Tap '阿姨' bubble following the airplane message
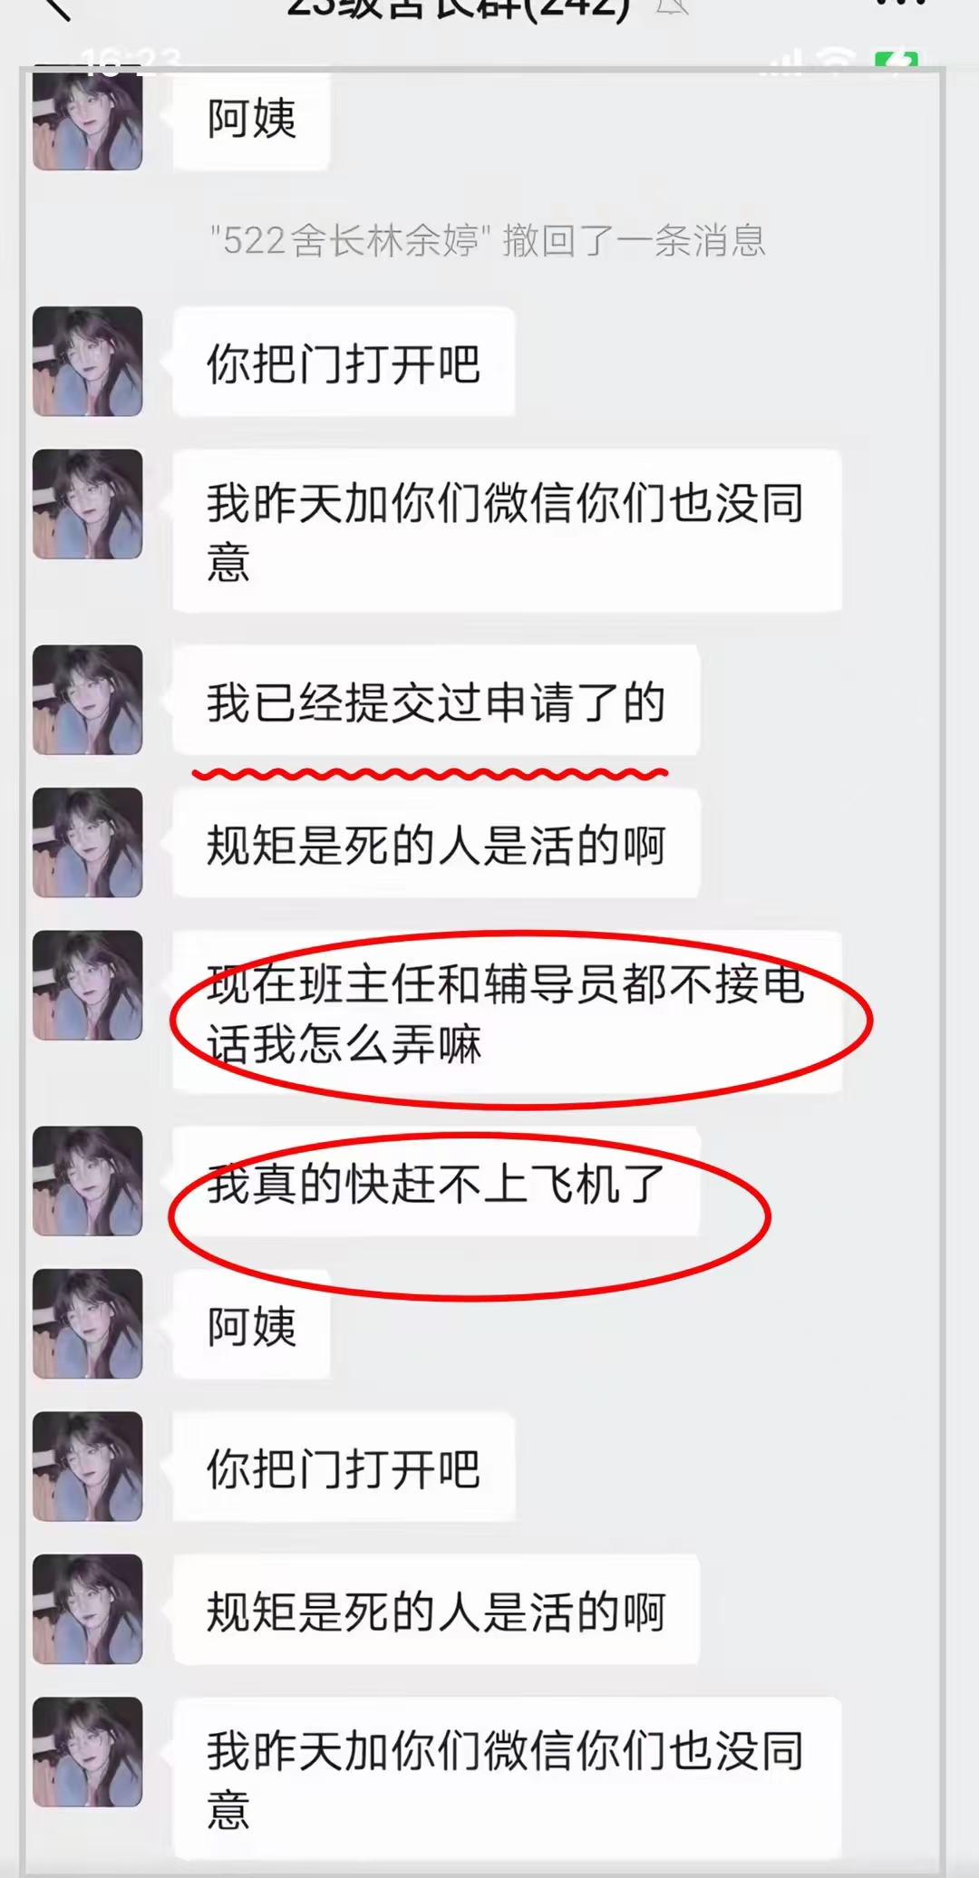Viewport: 979px width, 1878px height. pos(251,1324)
